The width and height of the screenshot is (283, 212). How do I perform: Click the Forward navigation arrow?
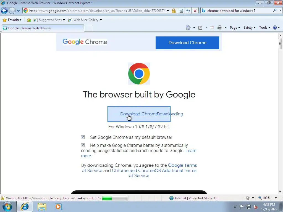click(x=12, y=11)
